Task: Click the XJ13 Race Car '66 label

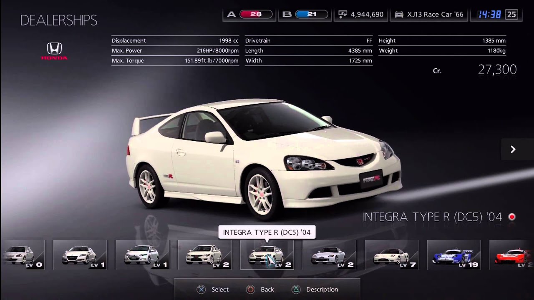Action: coord(435,14)
